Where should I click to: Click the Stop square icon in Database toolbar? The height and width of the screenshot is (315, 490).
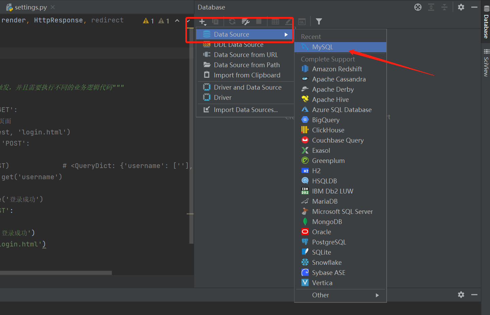point(259,22)
